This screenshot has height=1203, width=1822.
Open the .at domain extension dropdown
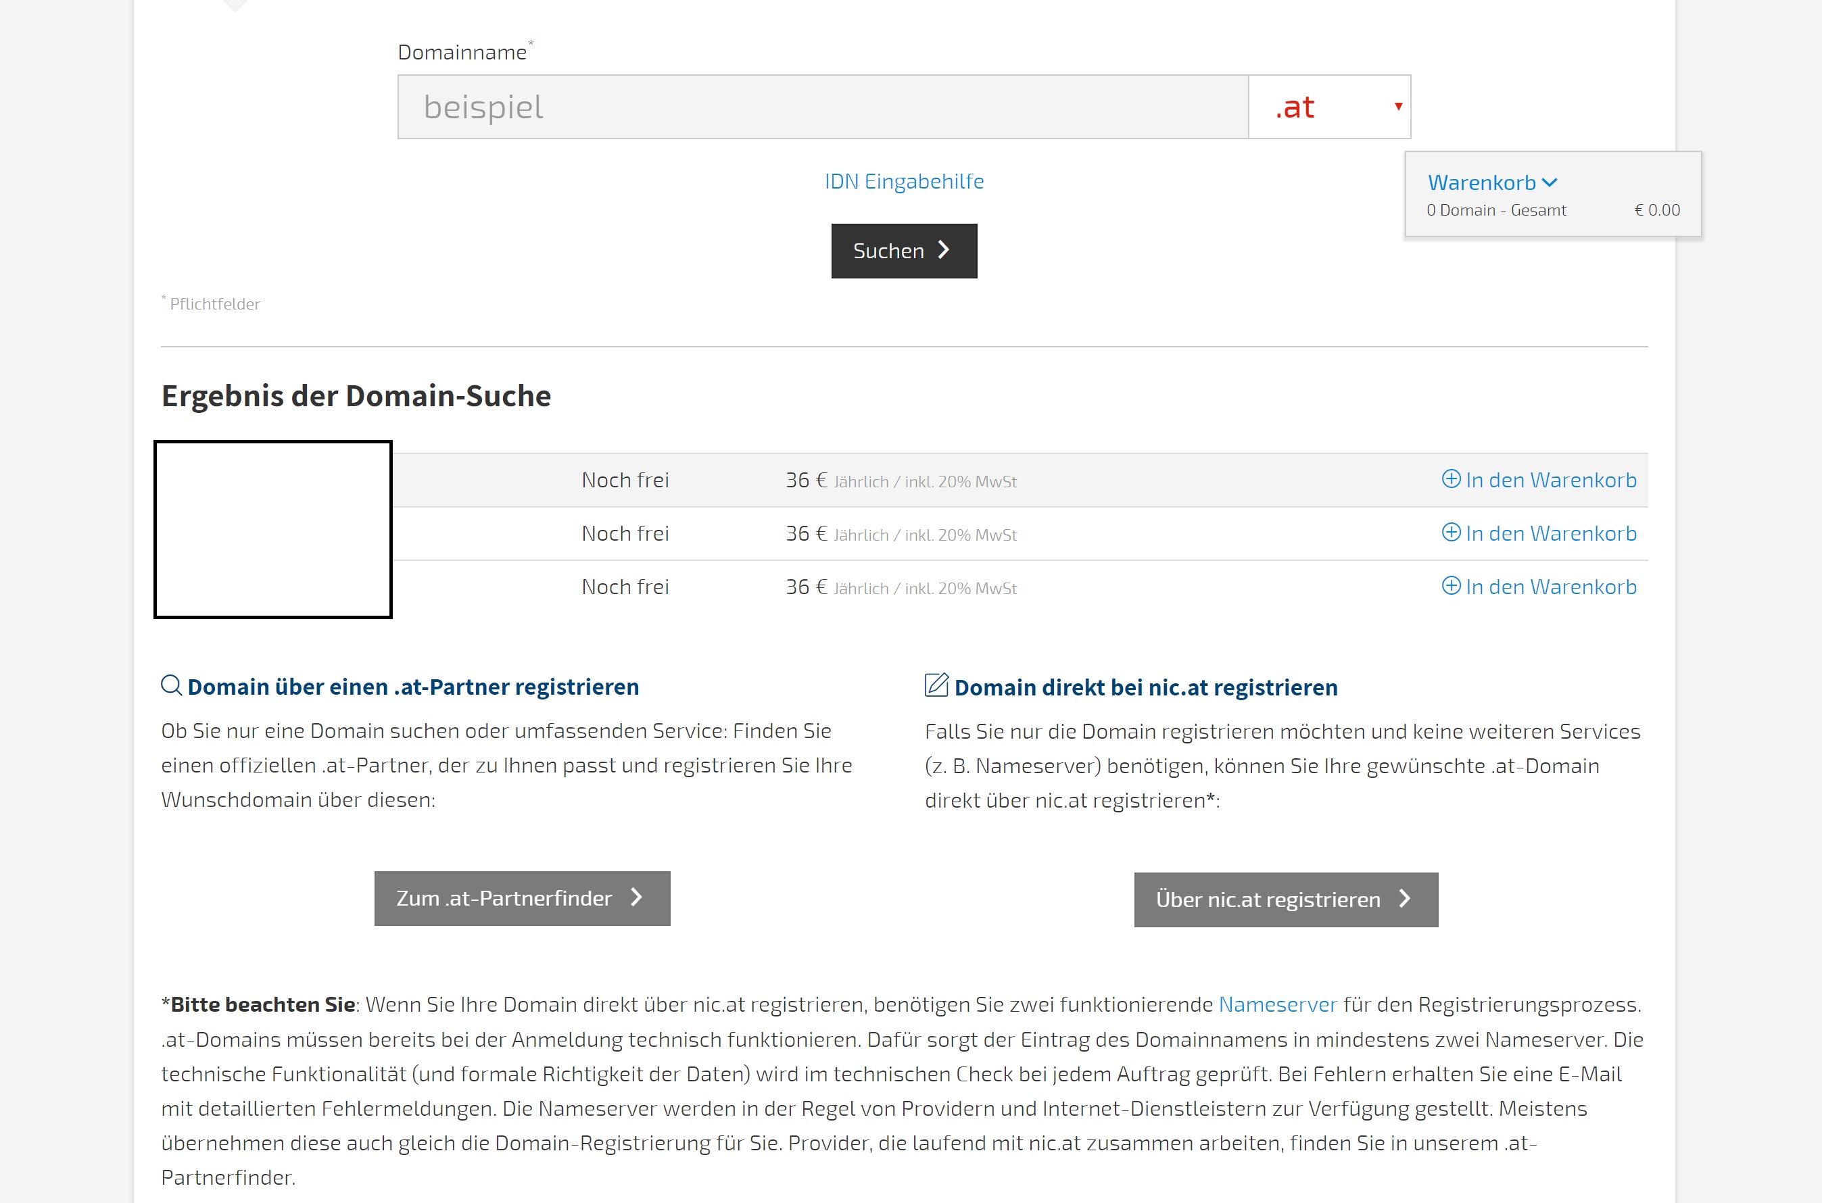(x=1320, y=107)
